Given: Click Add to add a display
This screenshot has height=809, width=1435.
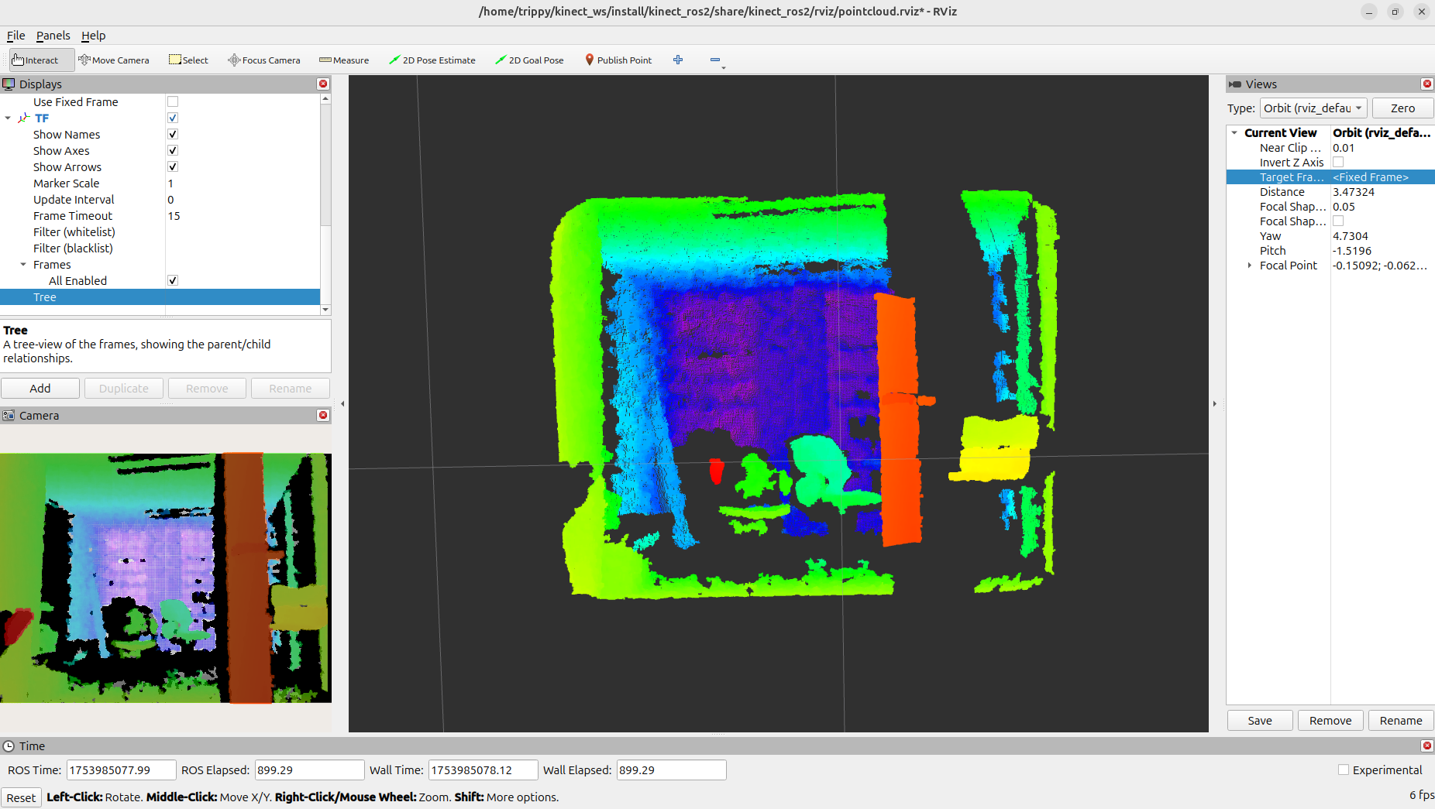Looking at the screenshot, I should [40, 388].
